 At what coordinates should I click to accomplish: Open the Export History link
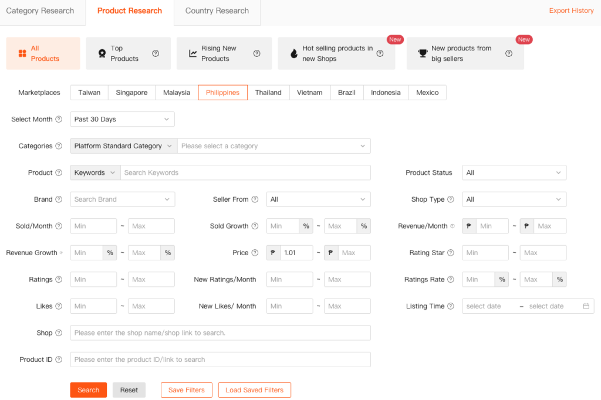(571, 11)
